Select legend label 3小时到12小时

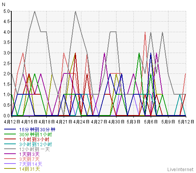pyautogui.click(x=35, y=144)
